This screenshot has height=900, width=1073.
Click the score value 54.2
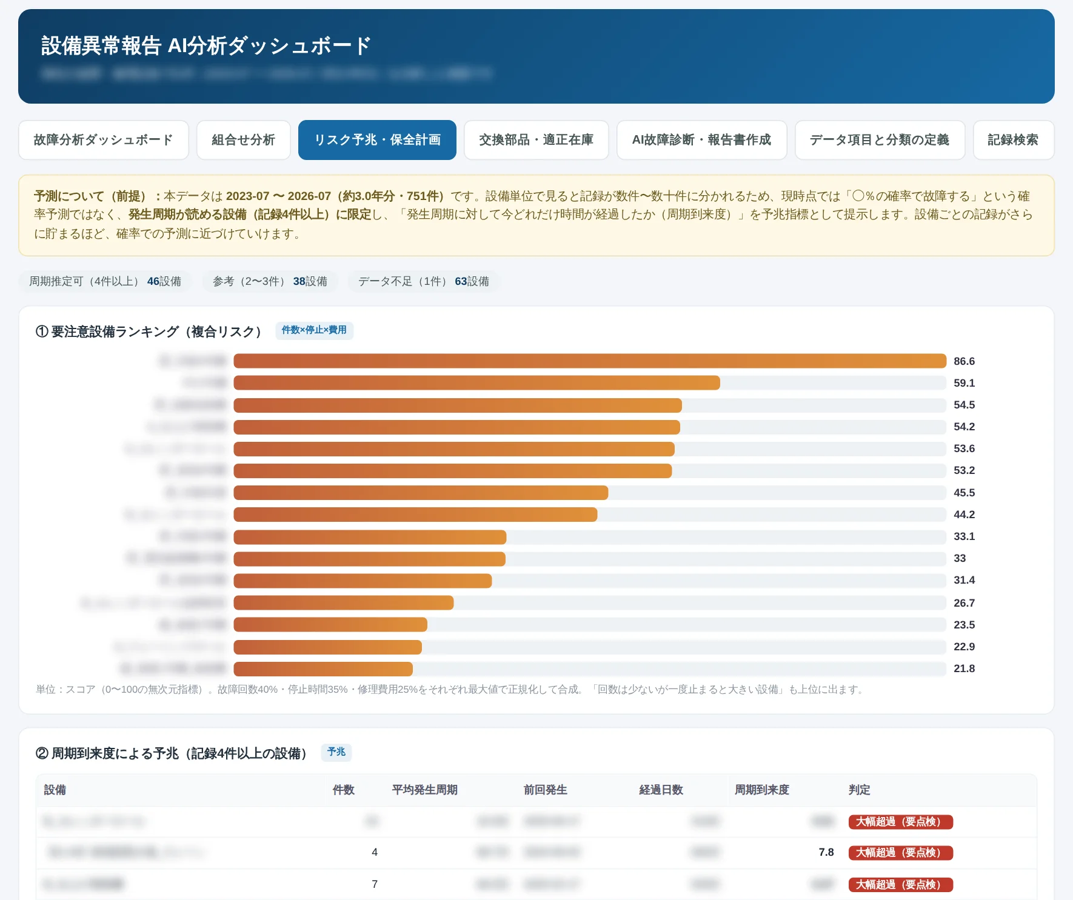pos(964,427)
